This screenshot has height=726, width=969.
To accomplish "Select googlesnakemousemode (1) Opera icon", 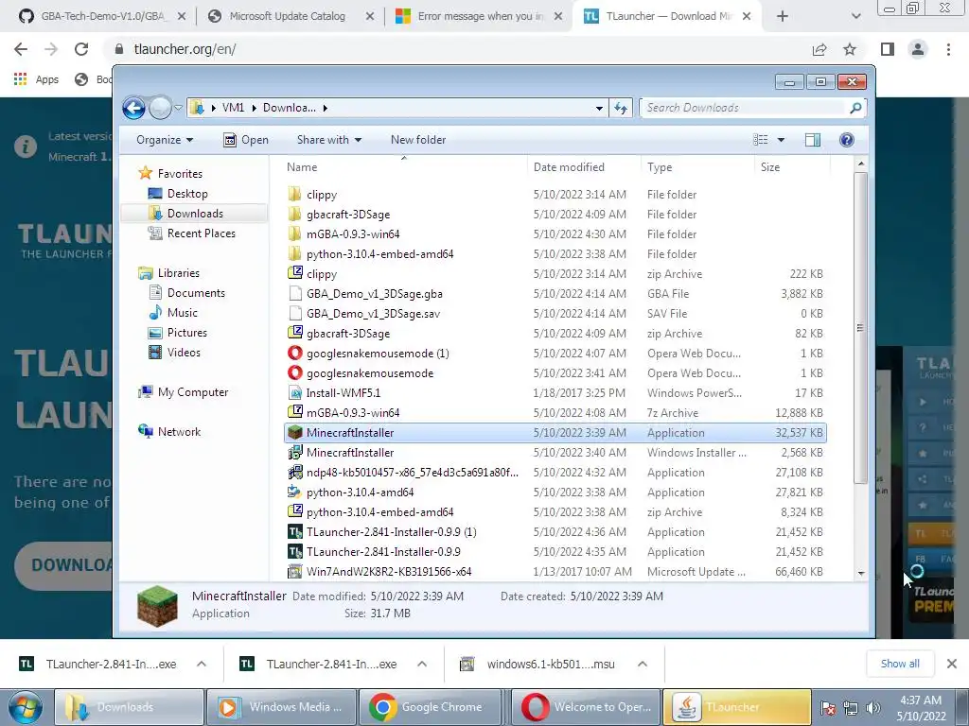I will (295, 354).
